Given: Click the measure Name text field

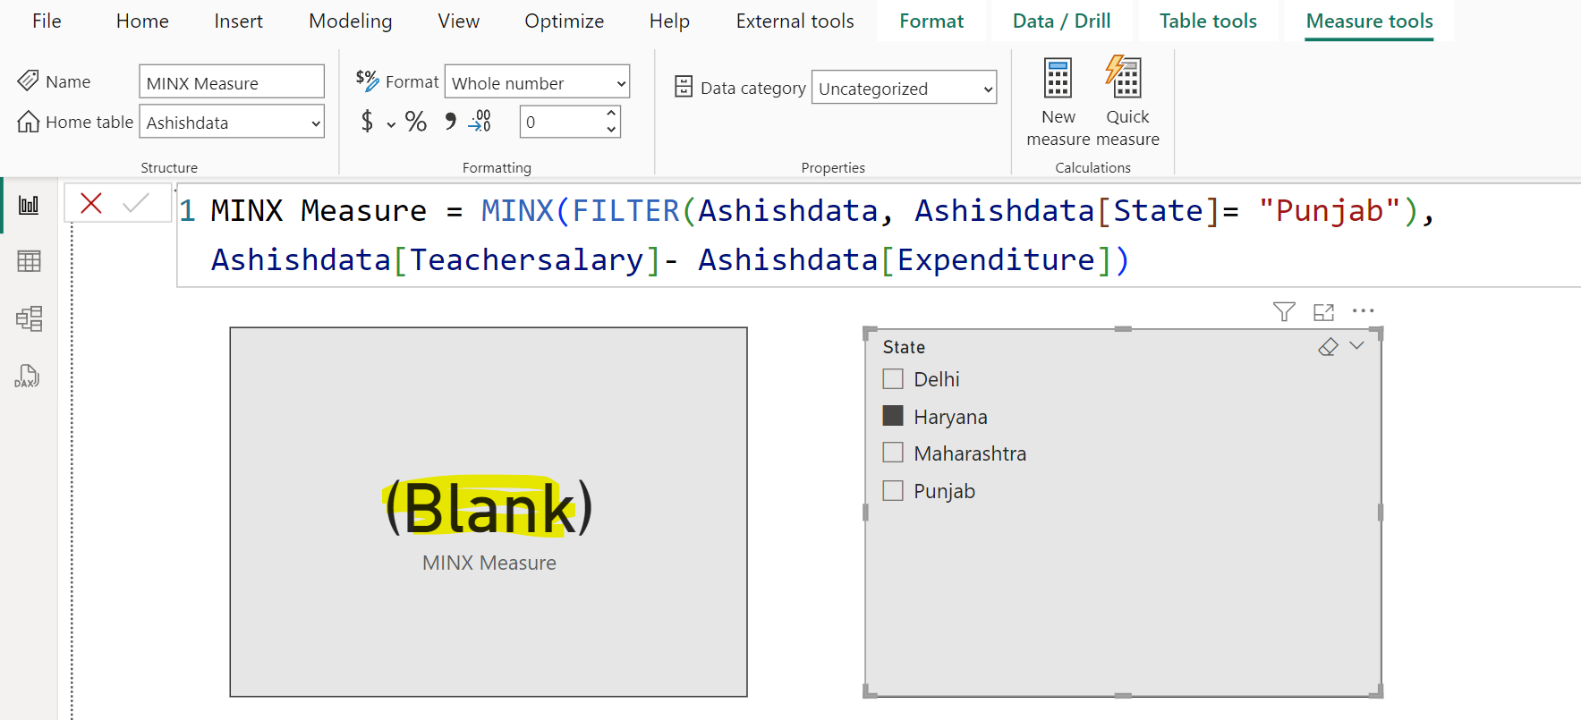Looking at the screenshot, I should pyautogui.click(x=231, y=83).
